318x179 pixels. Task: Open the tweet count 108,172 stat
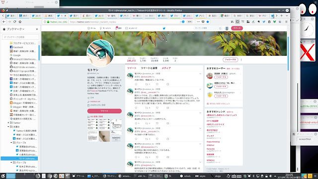coord(131,60)
